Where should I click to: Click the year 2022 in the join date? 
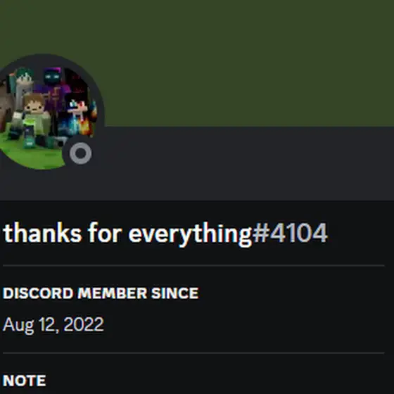84,324
